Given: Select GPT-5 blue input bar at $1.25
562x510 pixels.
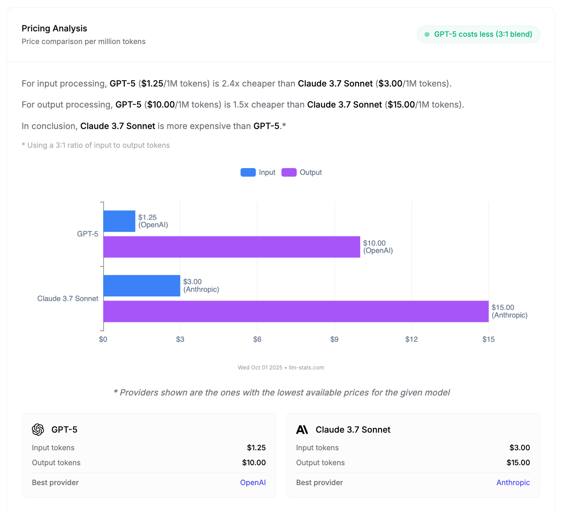Looking at the screenshot, I should click(x=119, y=221).
